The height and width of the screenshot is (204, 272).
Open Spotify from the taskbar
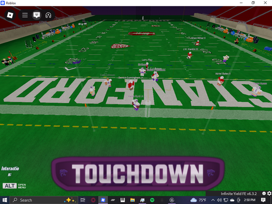(x=152, y=200)
